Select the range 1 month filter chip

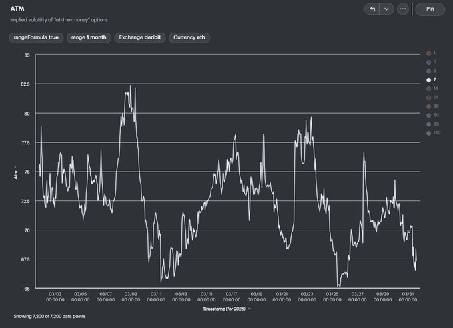coord(89,37)
